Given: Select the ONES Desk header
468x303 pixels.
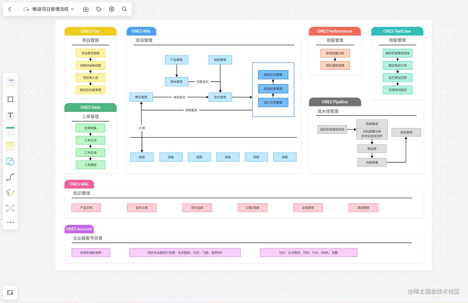Looking at the screenshot, I should pyautogui.click(x=90, y=107).
